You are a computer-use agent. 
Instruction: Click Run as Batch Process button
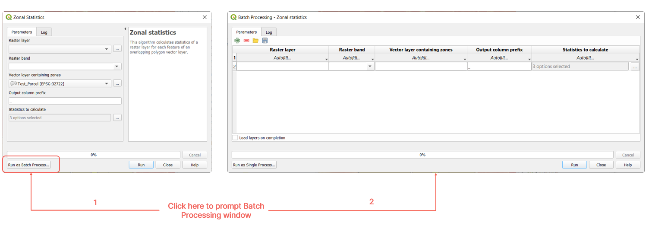(x=29, y=165)
